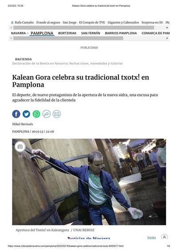Open BORTZIRIAK section
This screenshot has height=252, width=178.
click(67, 33)
